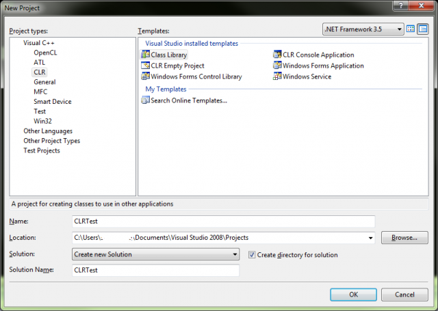
Task: Select Win32 project type
Action: click(42, 121)
